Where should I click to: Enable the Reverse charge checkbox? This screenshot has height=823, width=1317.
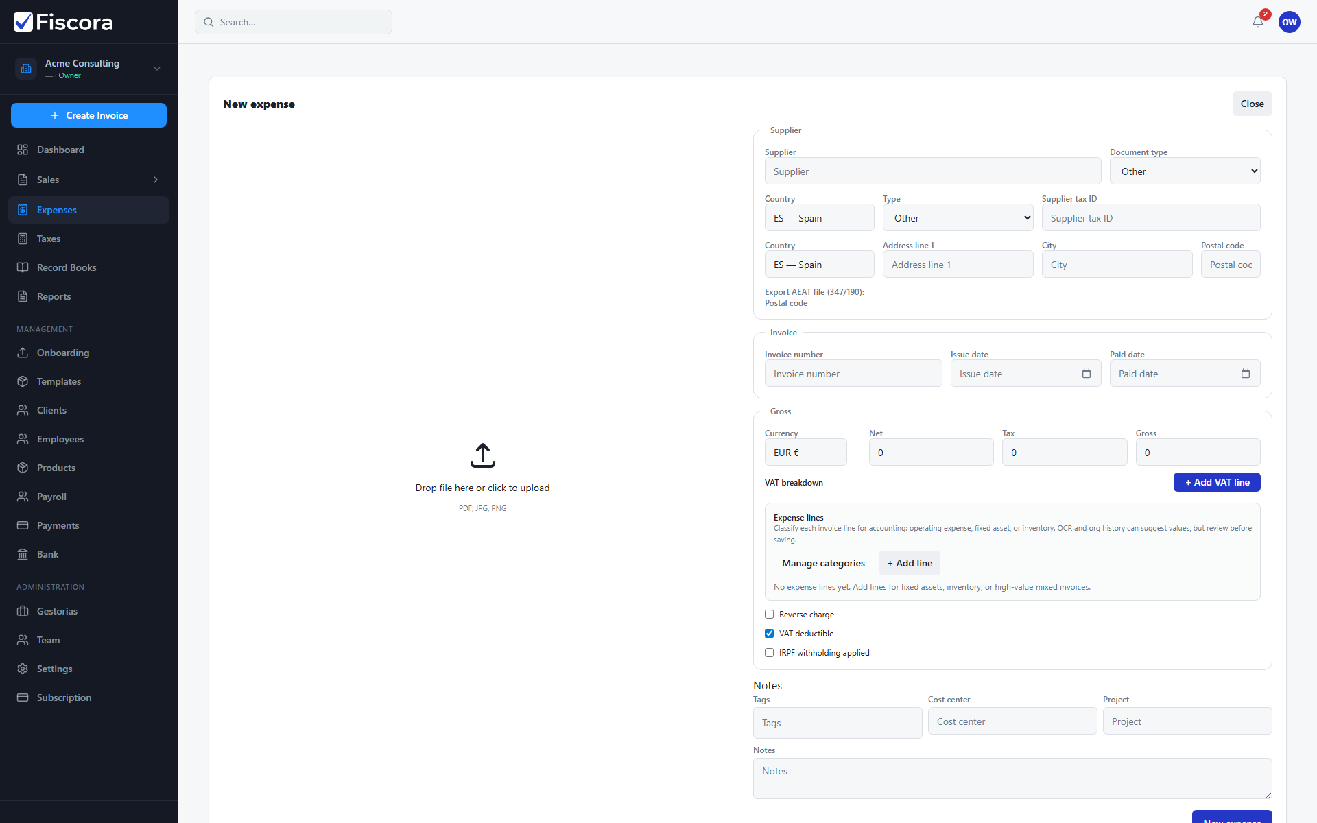tap(769, 615)
